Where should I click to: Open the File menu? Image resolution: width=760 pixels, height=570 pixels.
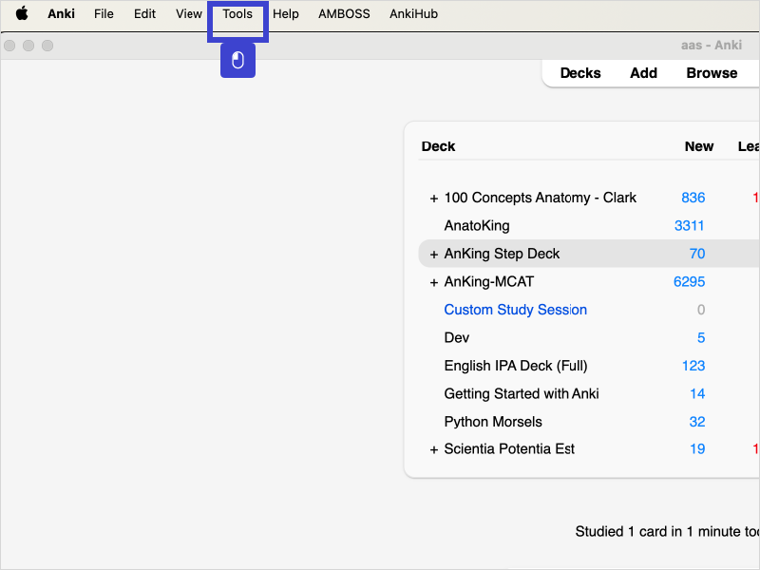click(x=104, y=14)
